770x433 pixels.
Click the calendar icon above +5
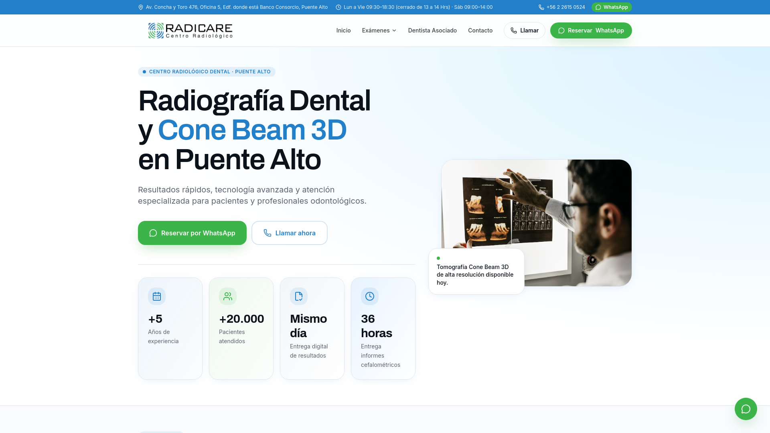tap(157, 296)
